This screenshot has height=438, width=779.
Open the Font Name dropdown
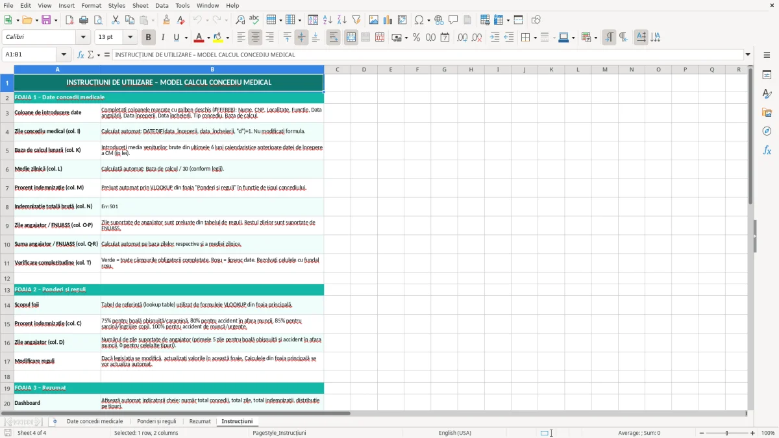click(x=82, y=38)
